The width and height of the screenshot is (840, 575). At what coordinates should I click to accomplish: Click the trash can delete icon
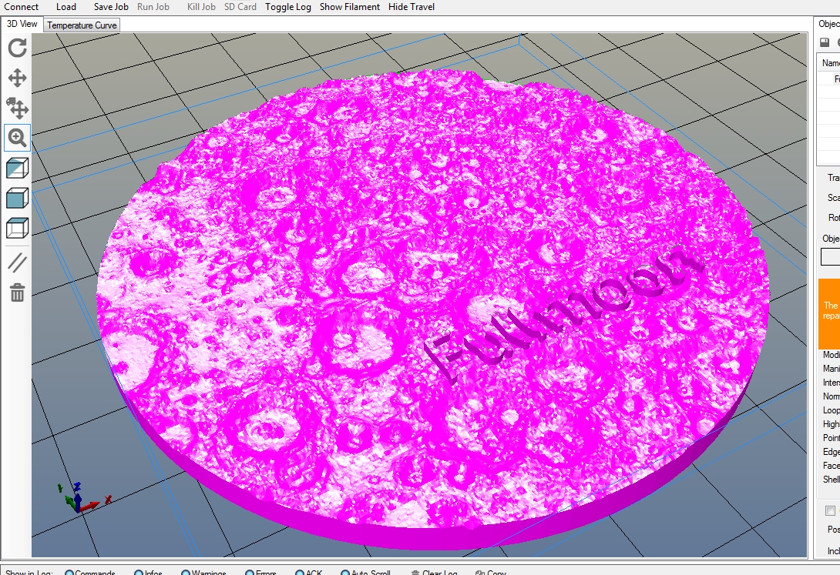coord(17,293)
